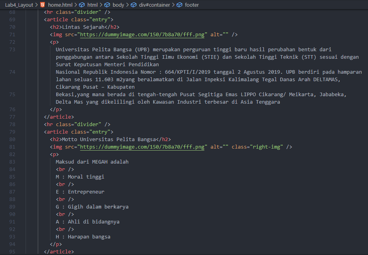Image resolution: width=368 pixels, height=255 pixels.
Task: Click cube icon before div#container breadcrumb
Action: (133, 5)
